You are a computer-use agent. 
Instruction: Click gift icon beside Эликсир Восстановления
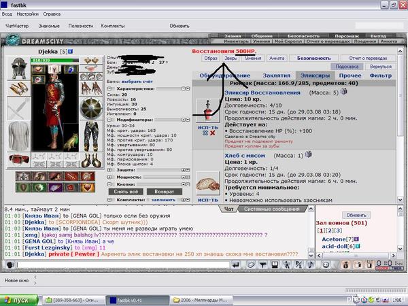(343, 91)
